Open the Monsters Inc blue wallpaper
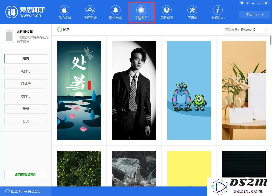 [189, 90]
